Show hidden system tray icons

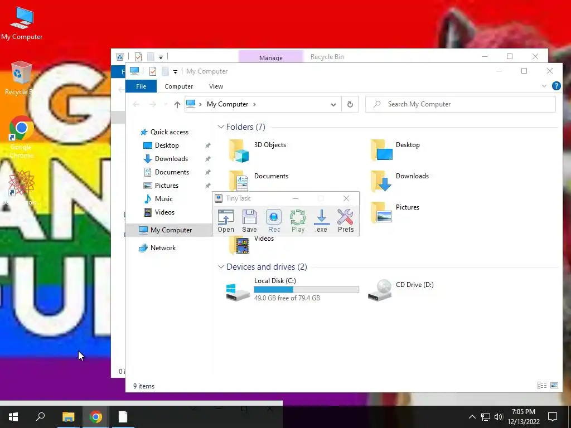tap(472, 417)
